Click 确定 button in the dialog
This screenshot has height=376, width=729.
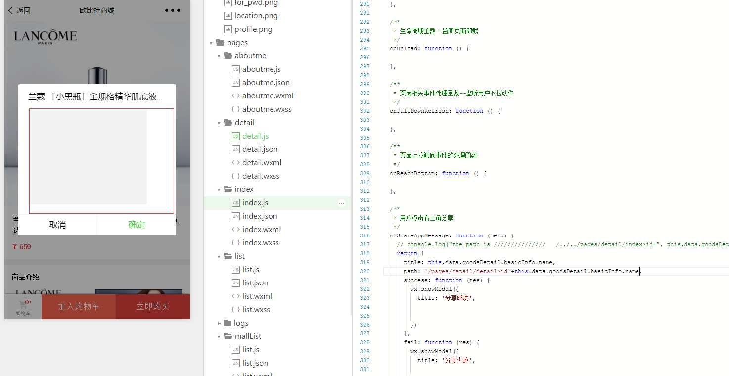click(x=137, y=225)
